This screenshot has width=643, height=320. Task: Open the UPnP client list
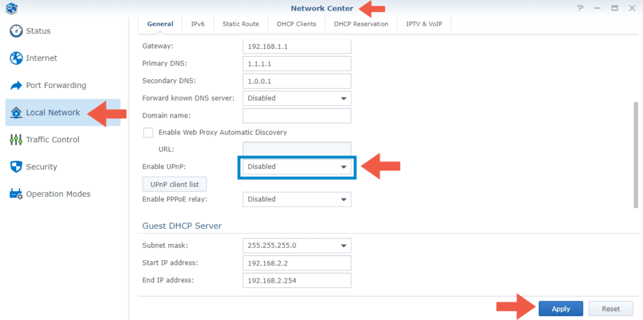pyautogui.click(x=175, y=184)
